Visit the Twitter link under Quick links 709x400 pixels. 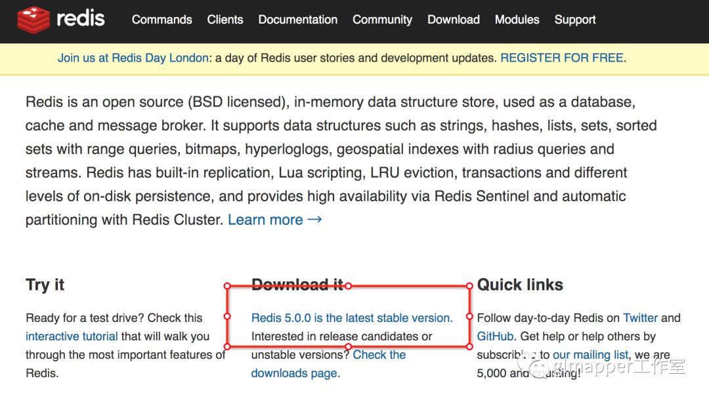click(640, 318)
